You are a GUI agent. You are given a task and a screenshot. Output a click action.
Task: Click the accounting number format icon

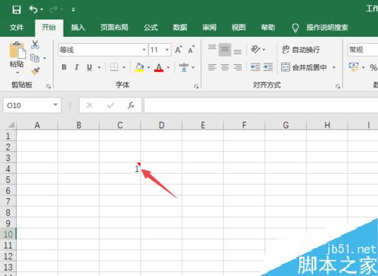pyautogui.click(x=354, y=67)
